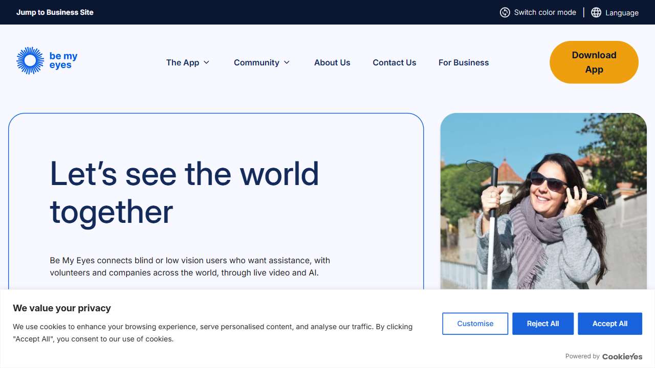Viewport: 655px width, 368px height.
Task: Click the color mode circular icon
Action: (x=505, y=12)
